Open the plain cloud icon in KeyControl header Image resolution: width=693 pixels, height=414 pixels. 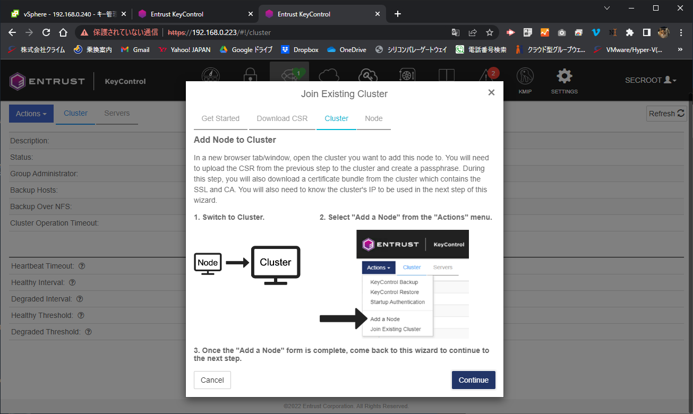pyautogui.click(x=329, y=75)
